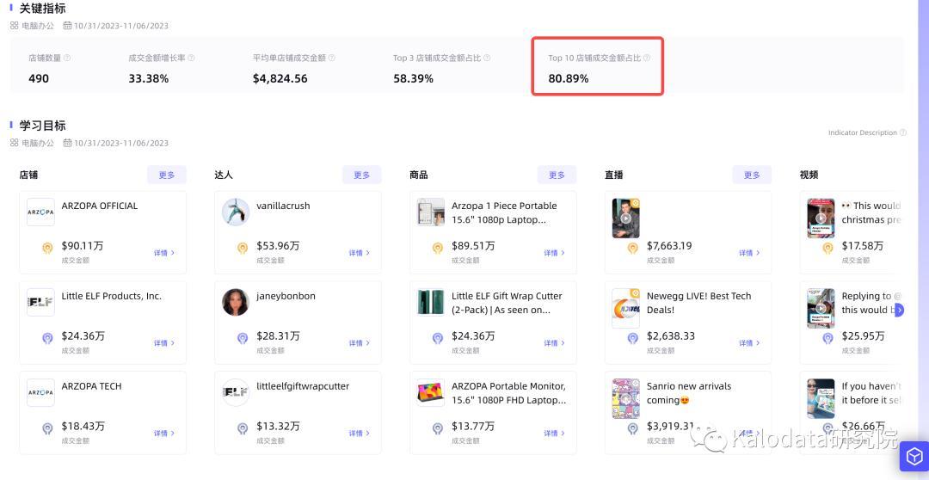Screen dimensions: 929x480
Task: Click Newegg LIVE! Best Tech Deals title
Action: pyautogui.click(x=698, y=303)
